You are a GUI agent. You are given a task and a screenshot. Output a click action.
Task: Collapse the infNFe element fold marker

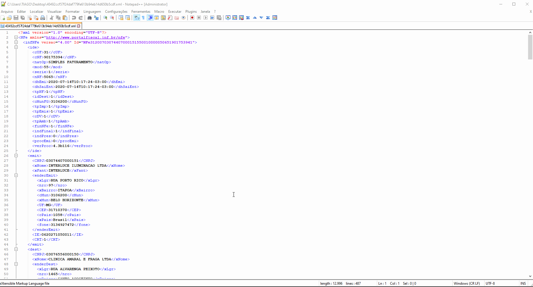point(16,42)
